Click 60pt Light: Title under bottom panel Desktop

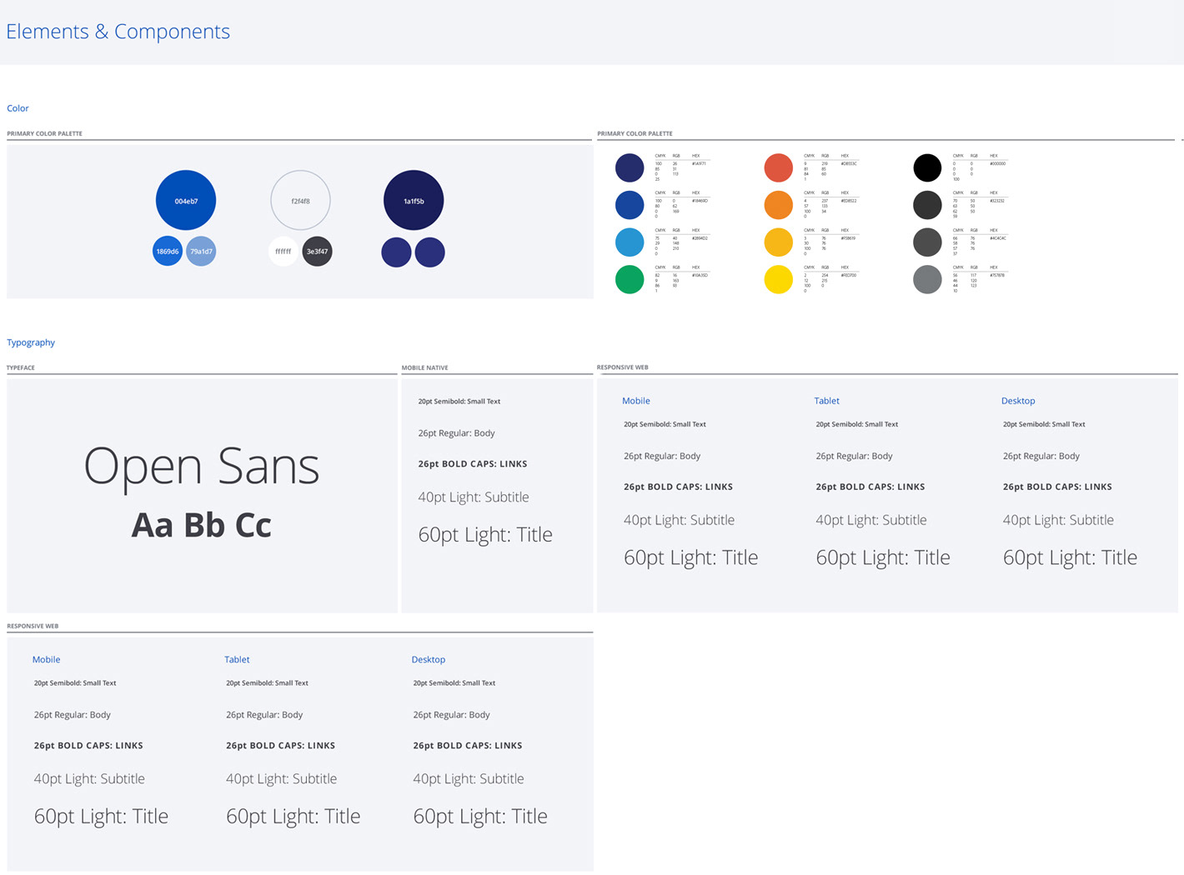click(x=480, y=817)
